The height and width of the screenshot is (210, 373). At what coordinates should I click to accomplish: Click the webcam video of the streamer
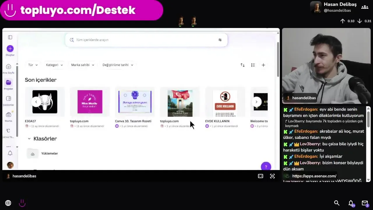click(x=326, y=66)
